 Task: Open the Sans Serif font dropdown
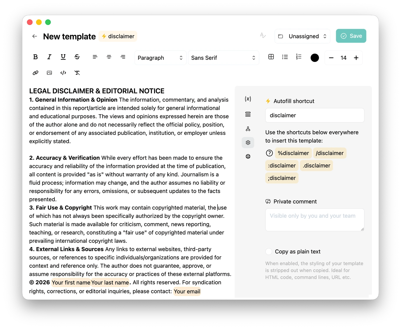point(223,58)
